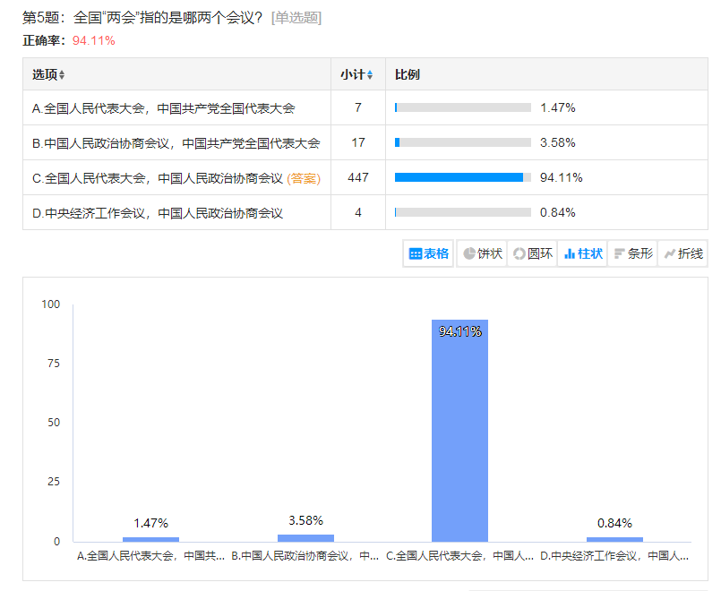Select option A row text in table
721x591 pixels.
tap(164, 108)
